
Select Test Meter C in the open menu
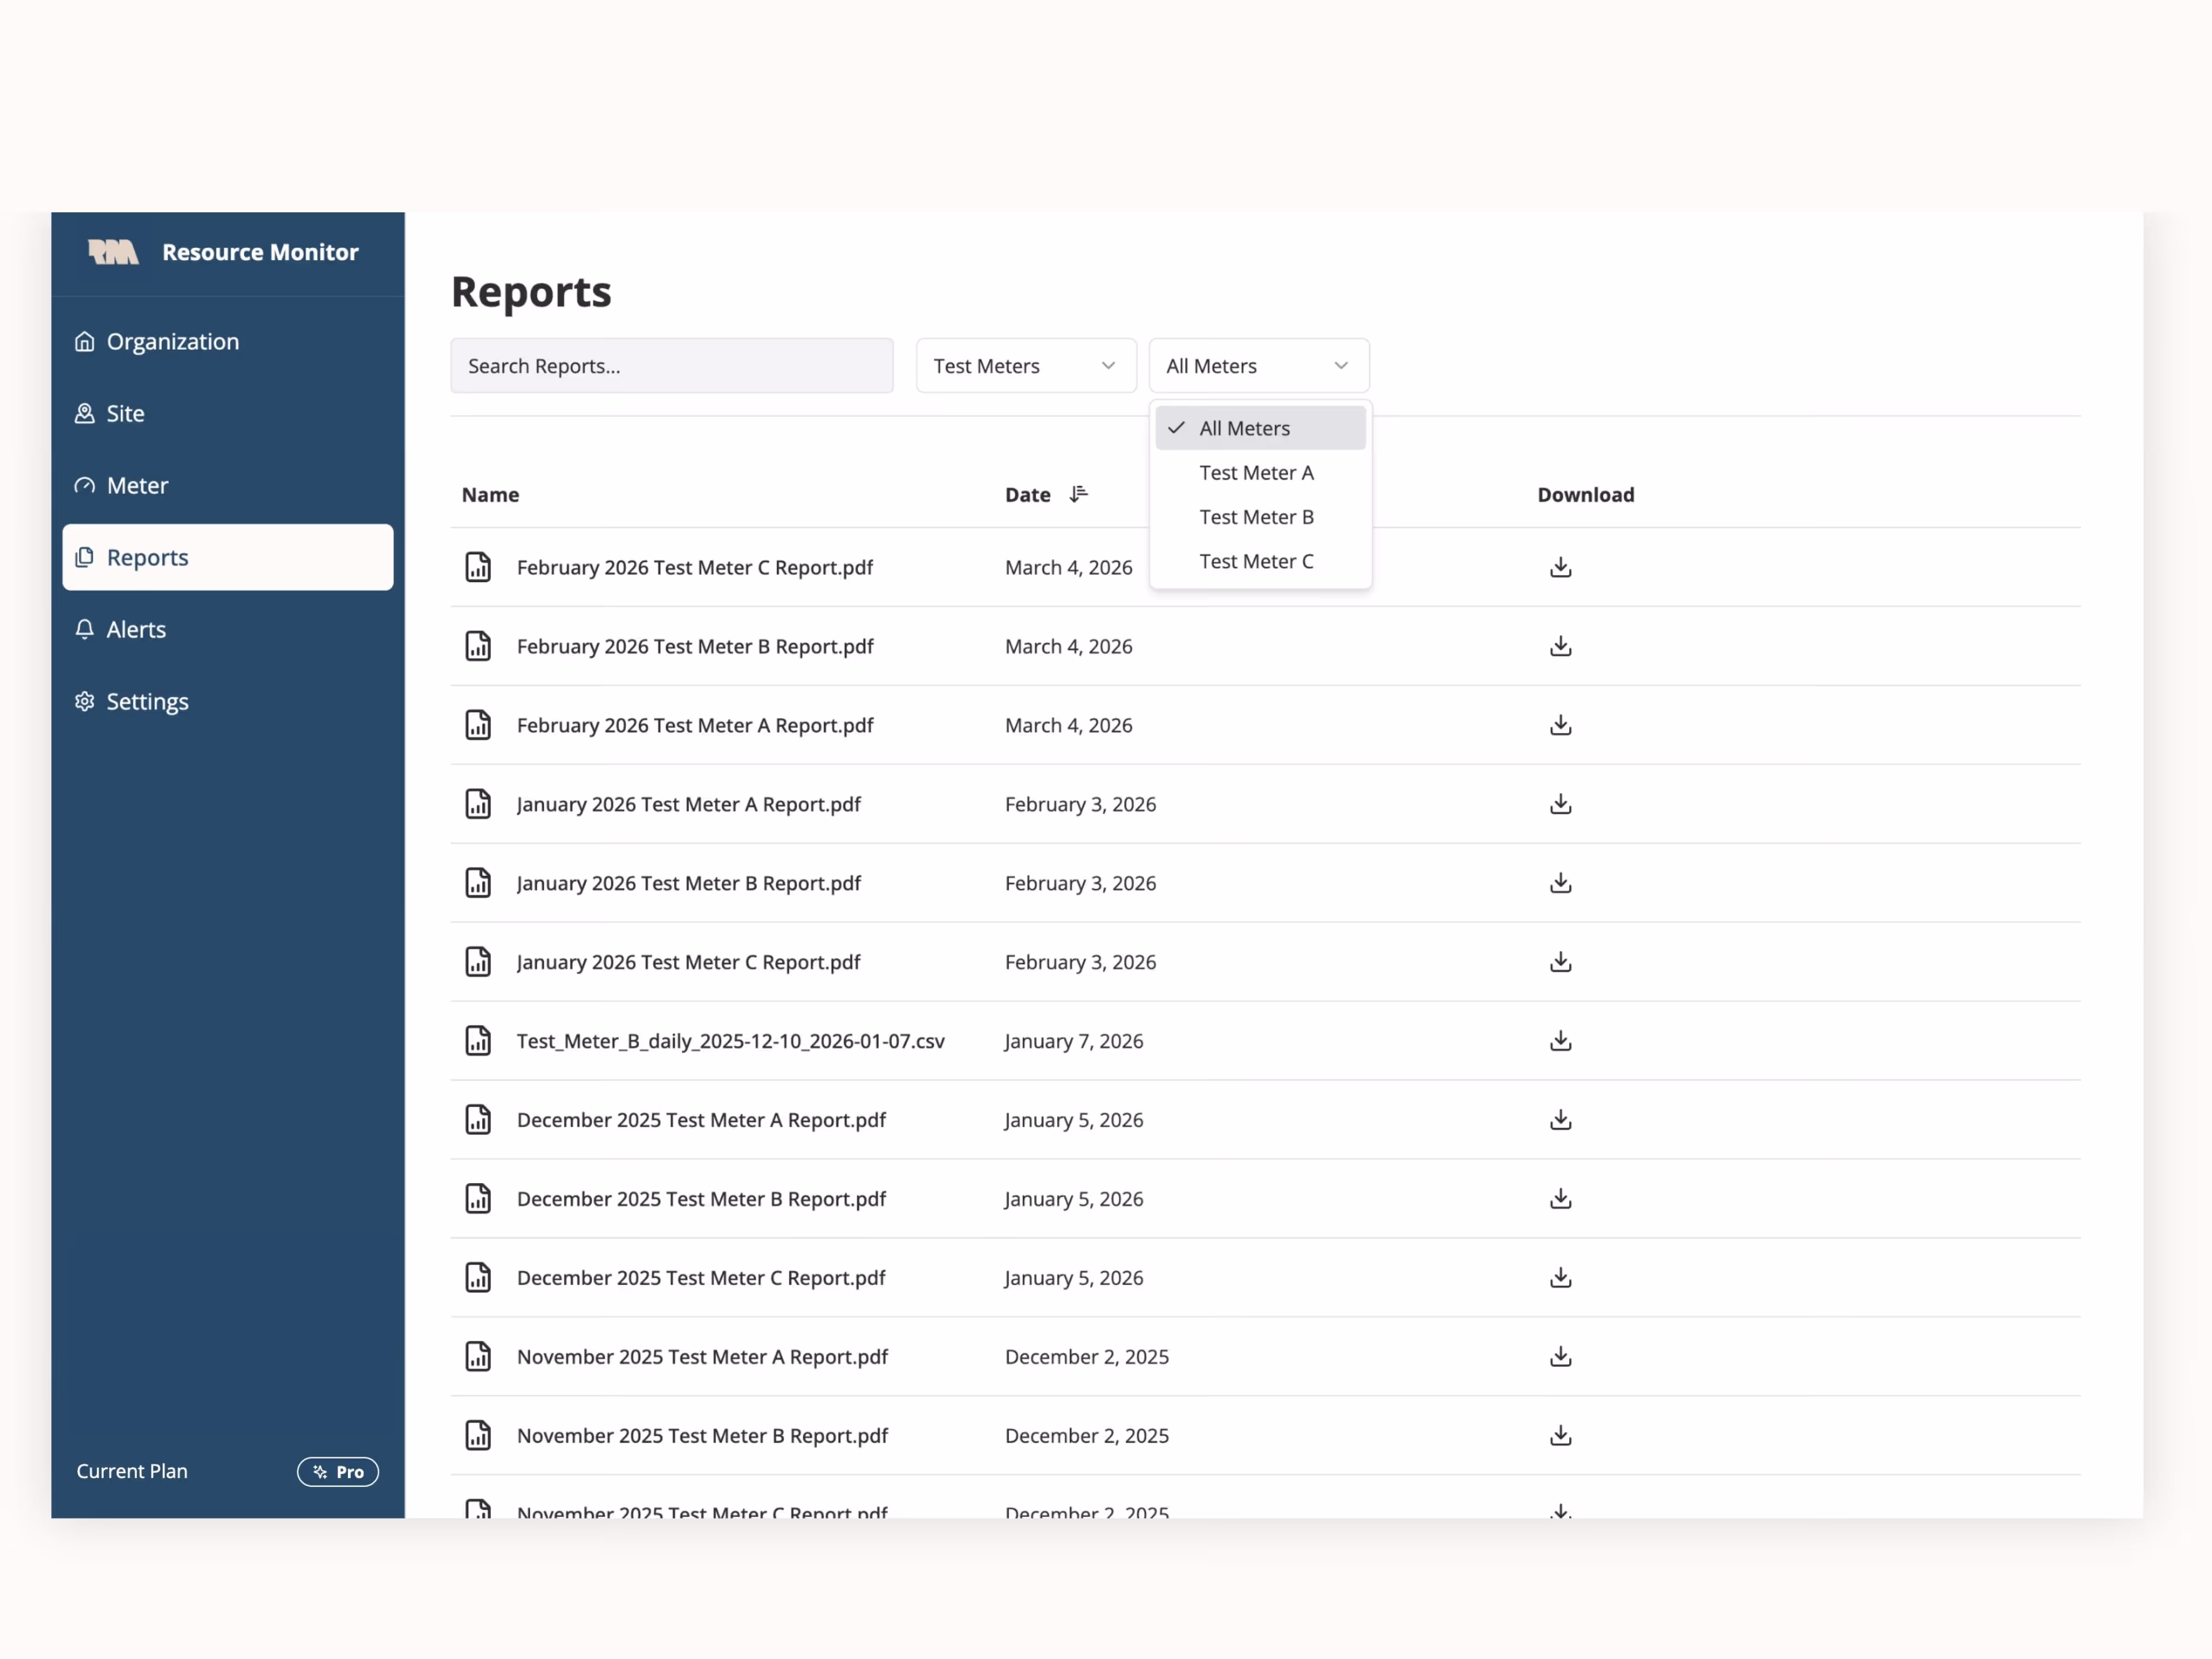click(1256, 561)
